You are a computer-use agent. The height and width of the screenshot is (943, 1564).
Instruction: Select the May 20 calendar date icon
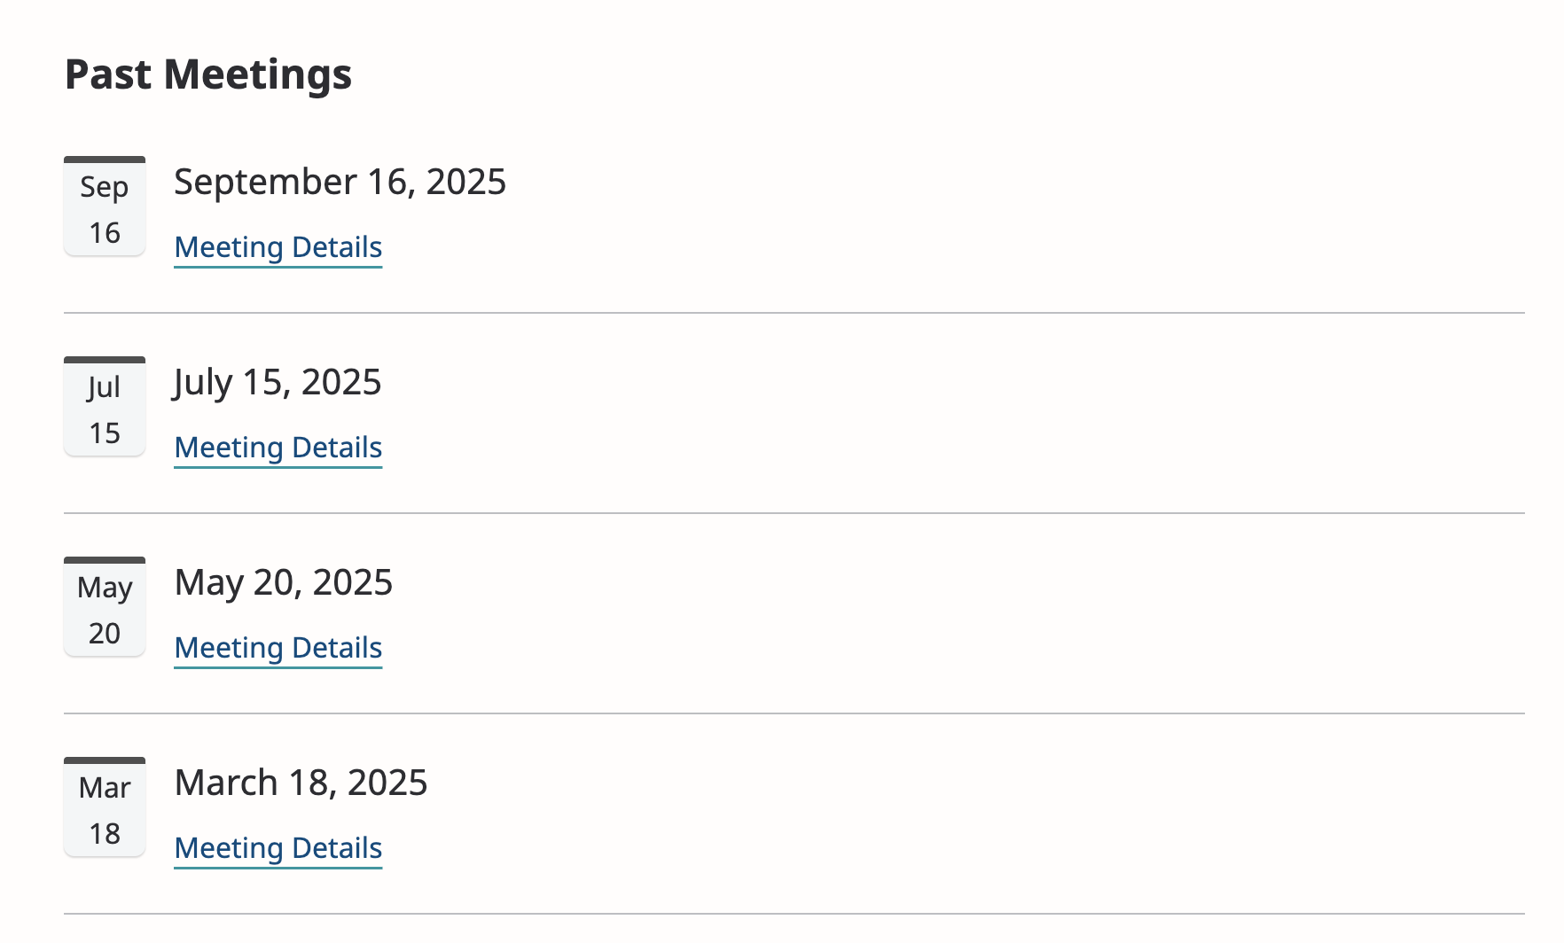click(x=105, y=608)
